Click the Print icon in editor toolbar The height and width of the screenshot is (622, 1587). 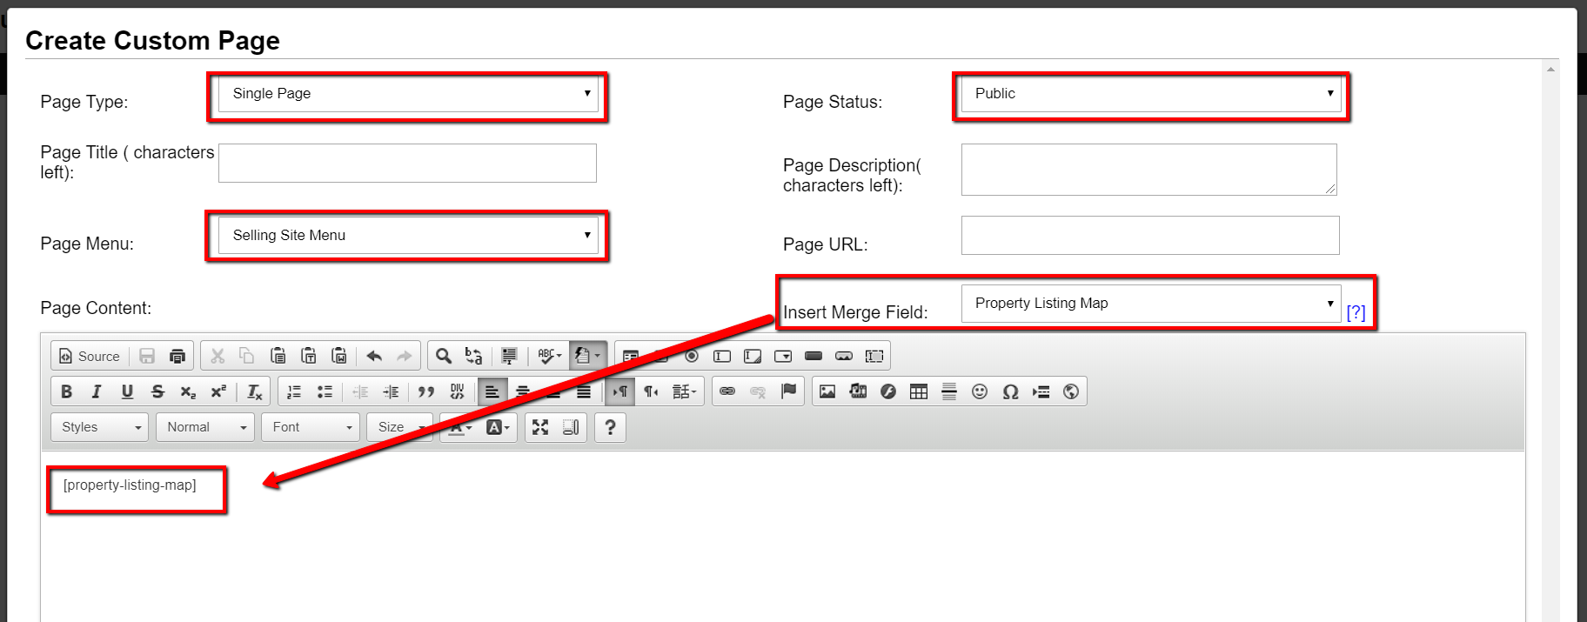(x=177, y=356)
